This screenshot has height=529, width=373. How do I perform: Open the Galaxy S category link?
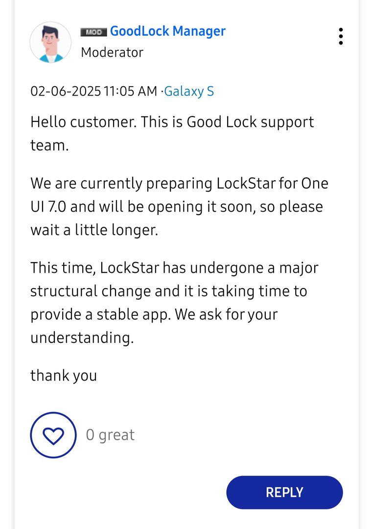click(189, 91)
